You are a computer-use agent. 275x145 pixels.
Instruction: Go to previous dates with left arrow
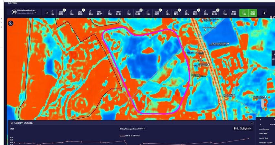click(x=47, y=13)
